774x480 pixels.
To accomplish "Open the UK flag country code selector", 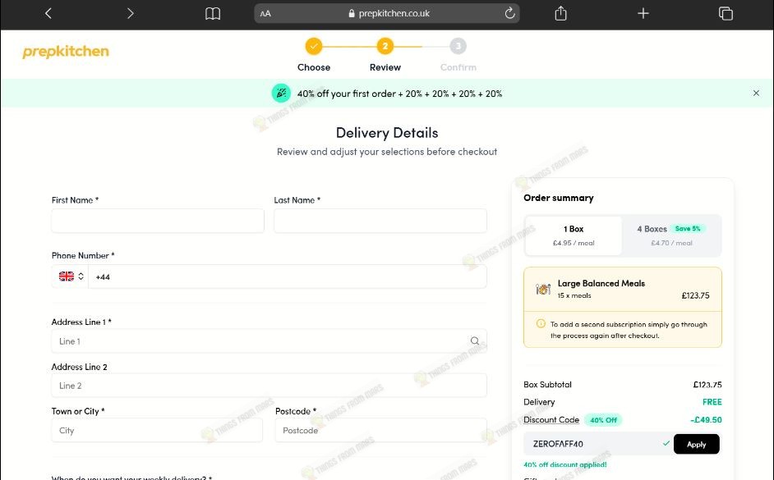I will (x=71, y=277).
